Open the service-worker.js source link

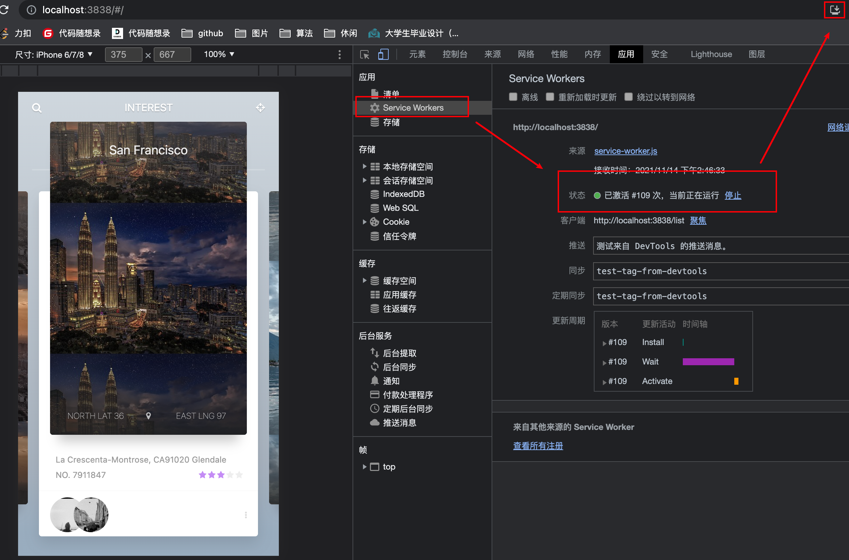625,151
